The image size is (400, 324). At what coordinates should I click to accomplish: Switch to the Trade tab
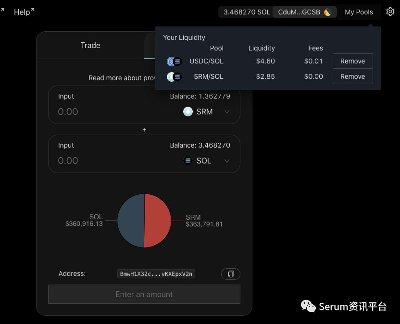90,45
